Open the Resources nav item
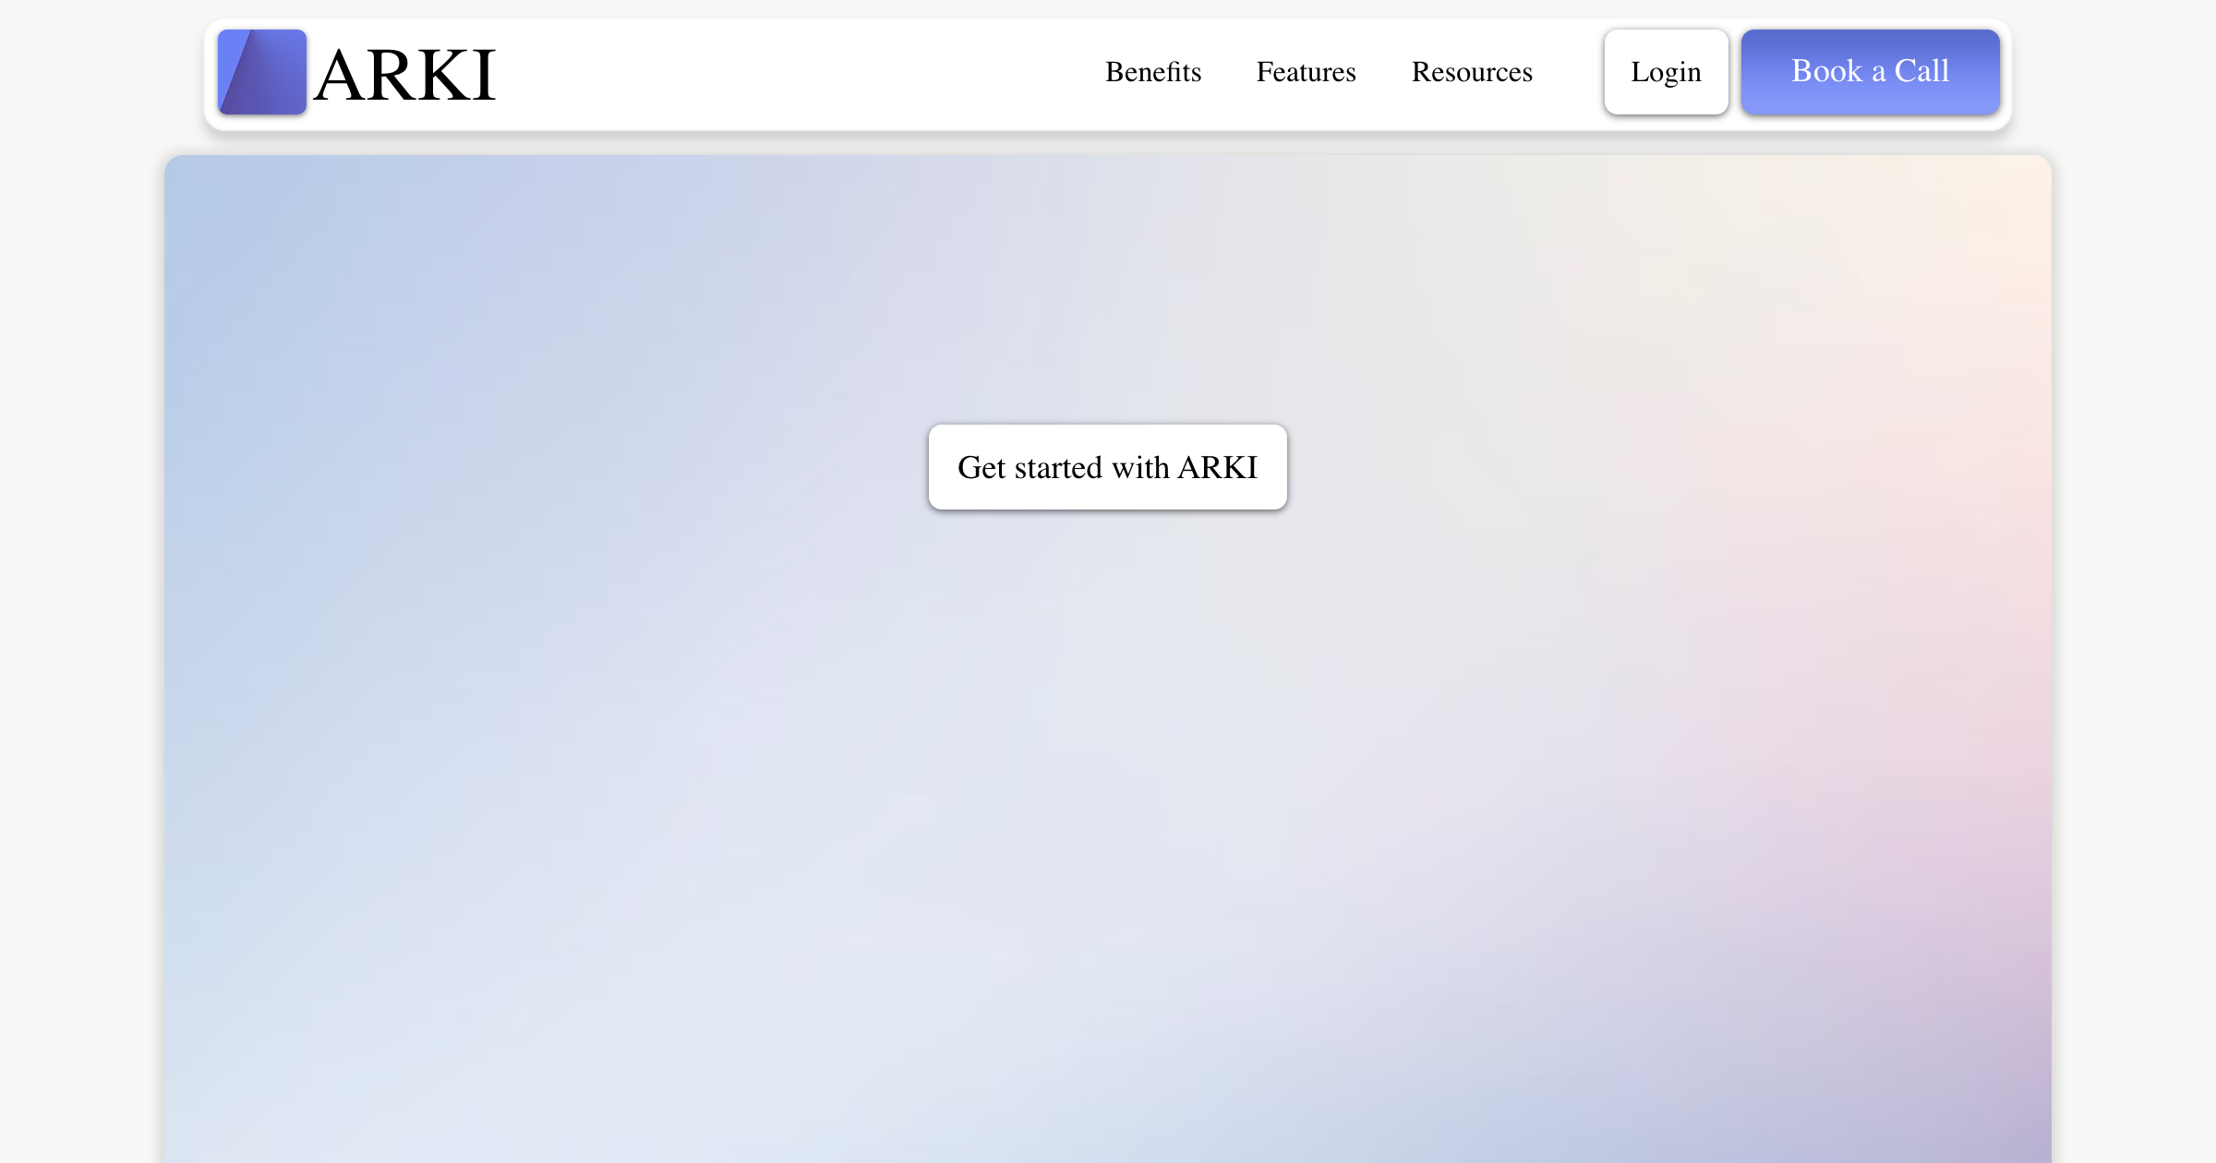 click(1472, 72)
